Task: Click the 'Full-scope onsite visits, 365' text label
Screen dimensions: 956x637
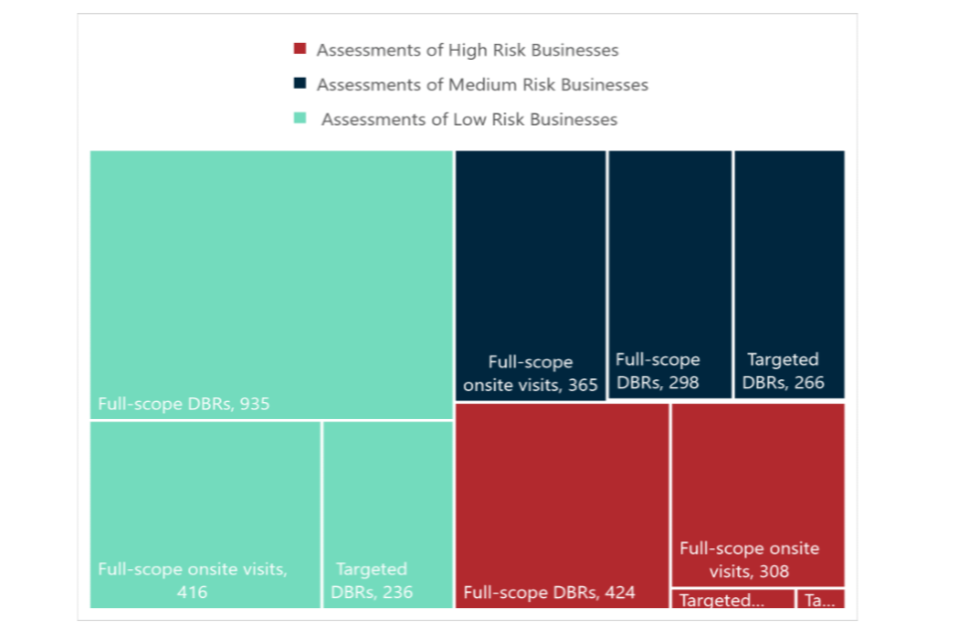Action: [x=530, y=374]
